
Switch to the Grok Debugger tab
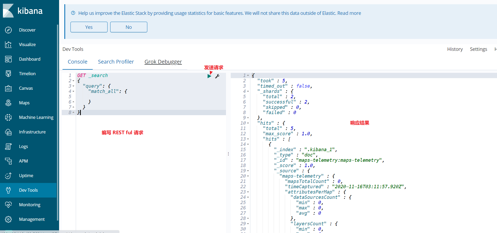[163, 62]
